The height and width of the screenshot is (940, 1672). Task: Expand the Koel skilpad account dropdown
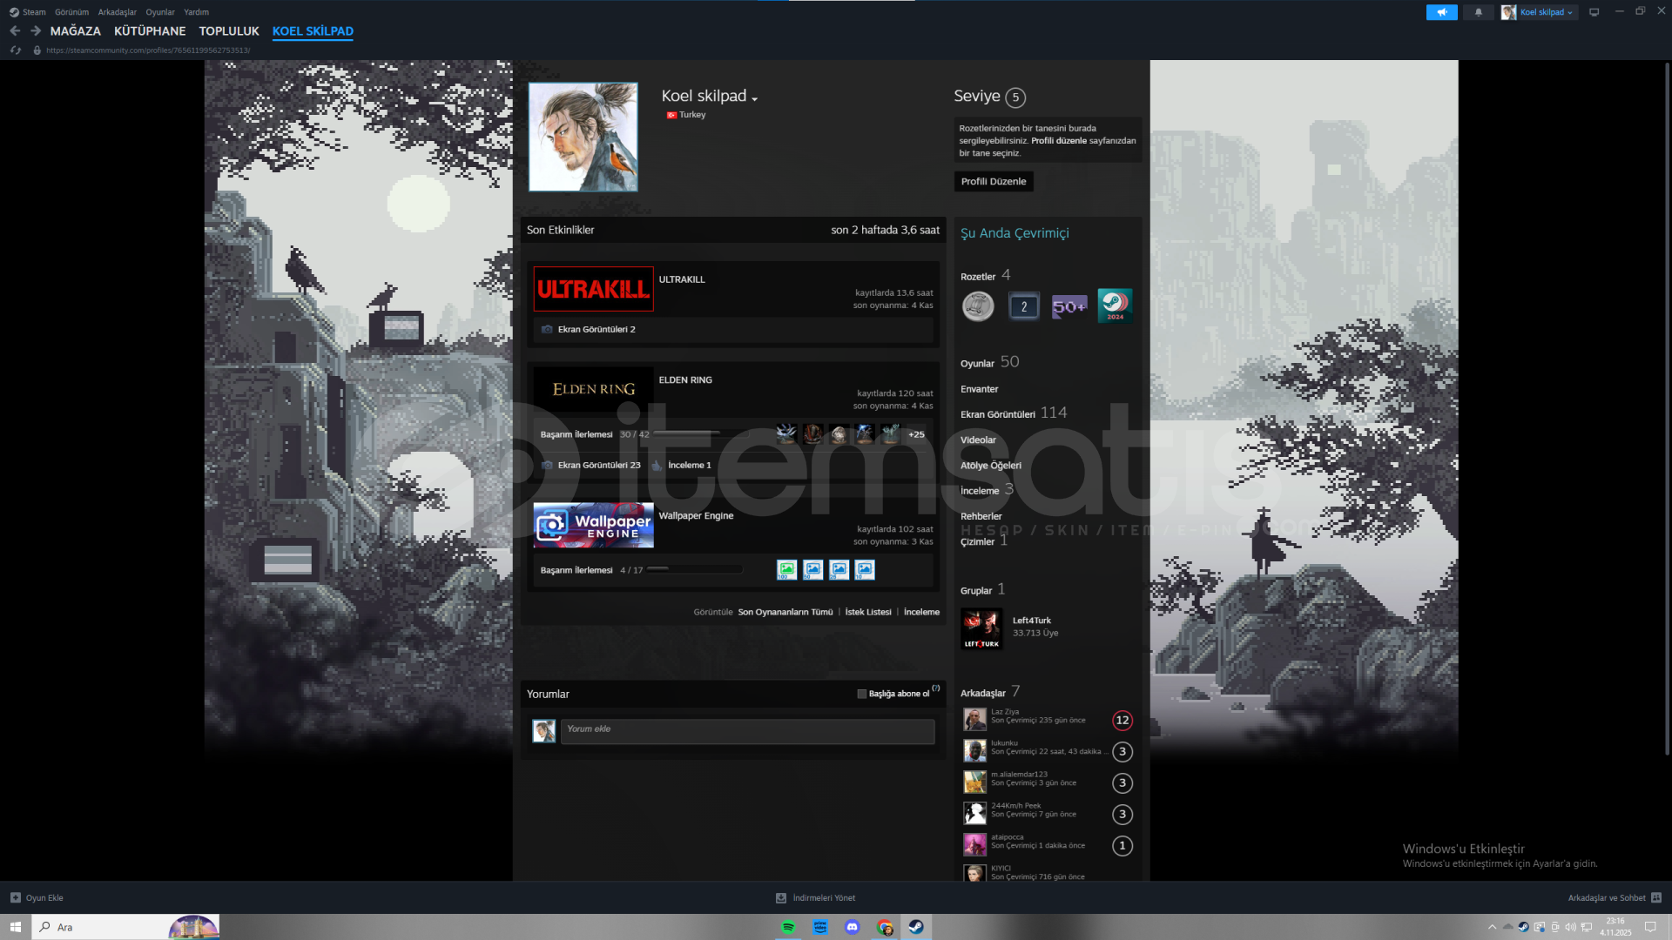tap(1547, 12)
